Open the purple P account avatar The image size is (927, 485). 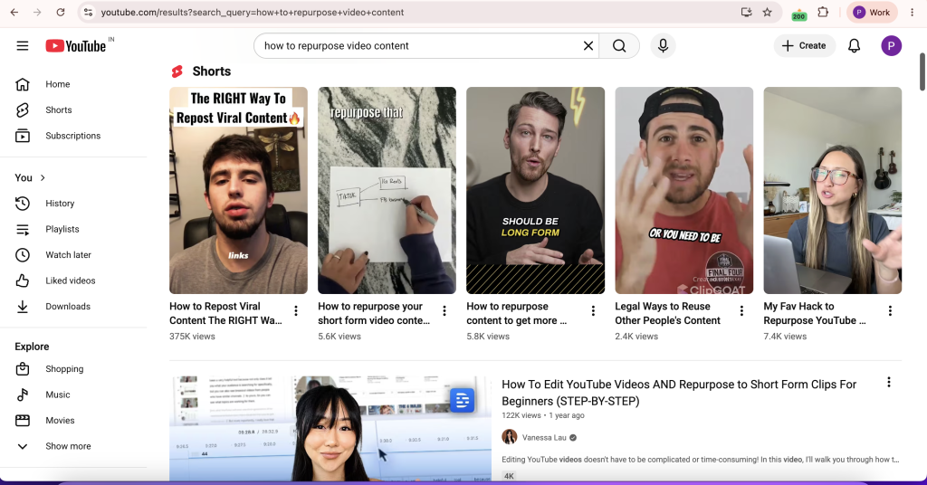[891, 45]
